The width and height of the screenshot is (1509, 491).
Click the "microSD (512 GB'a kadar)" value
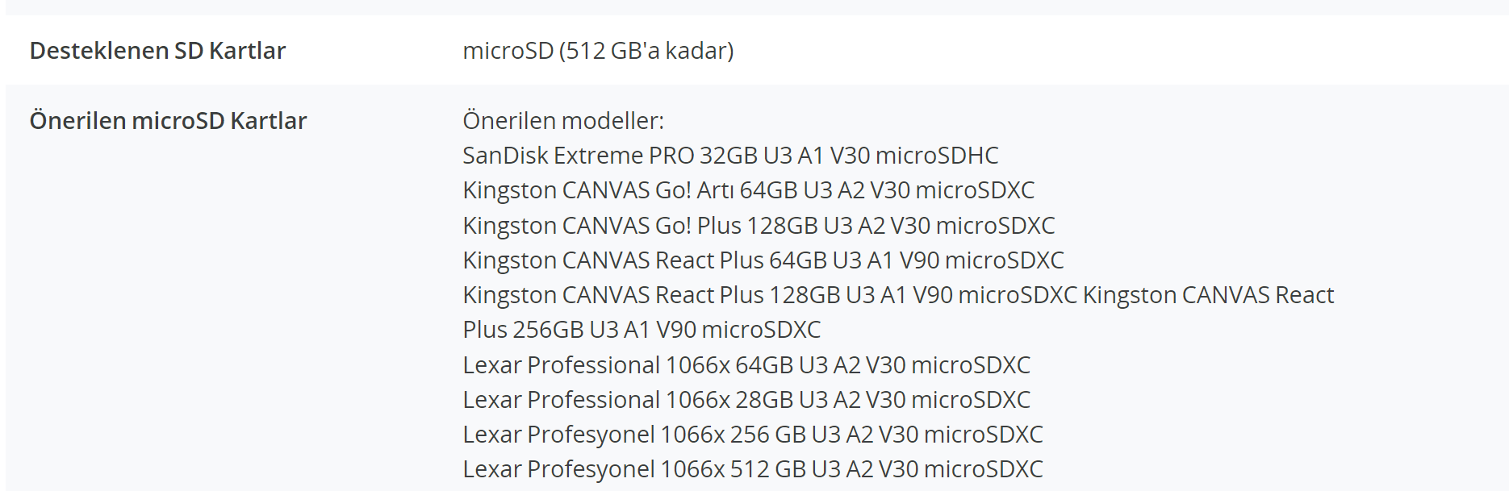[598, 51]
